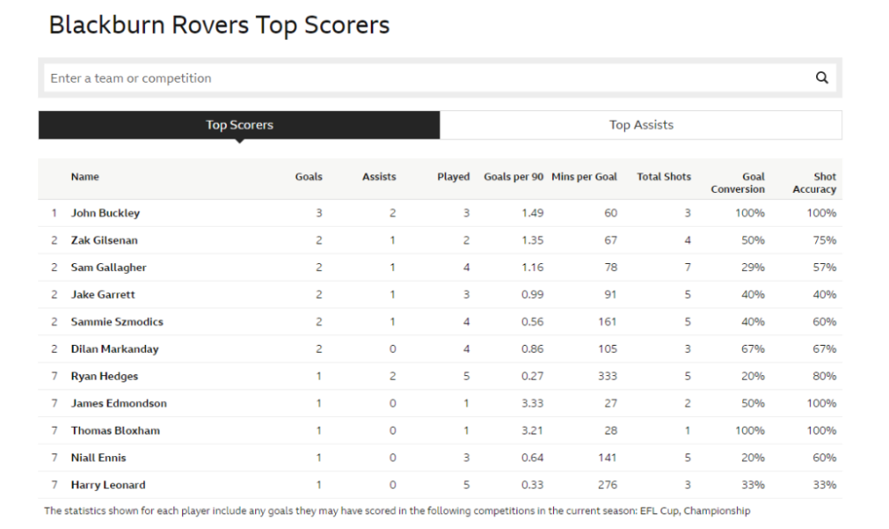Viewport: 889px width, 529px height.
Task: Click the Assists column header
Action: pyautogui.click(x=379, y=177)
